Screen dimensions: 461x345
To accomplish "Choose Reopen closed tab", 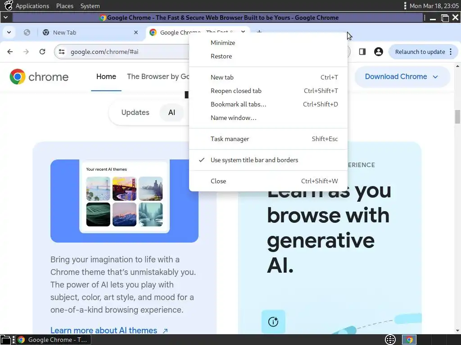I will tap(268, 91).
